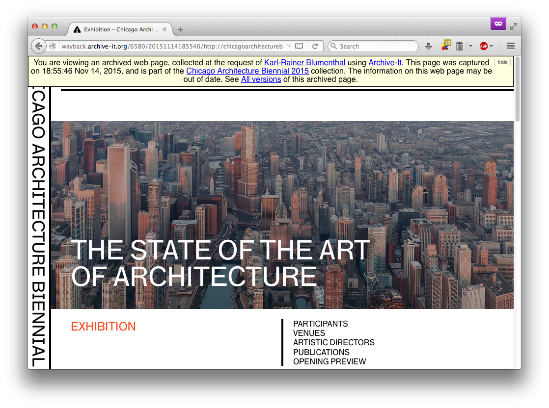549x408 pixels.
Task: Zoom the browser window with green button
Action: coord(55,26)
